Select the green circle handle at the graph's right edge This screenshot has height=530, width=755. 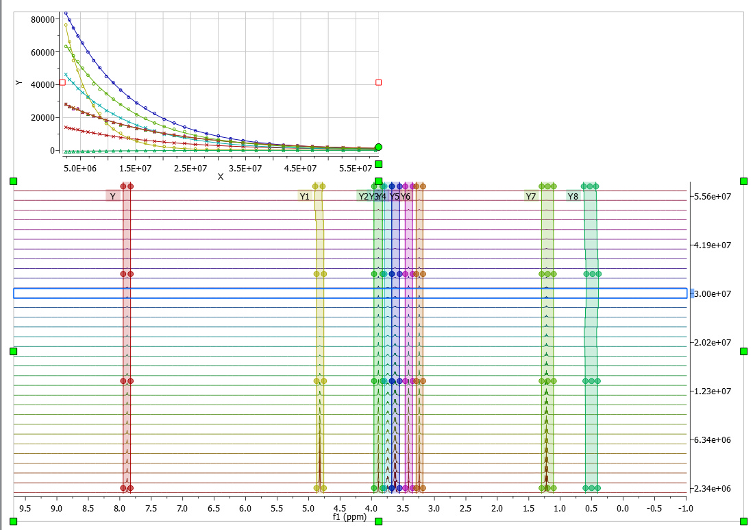[x=379, y=147]
